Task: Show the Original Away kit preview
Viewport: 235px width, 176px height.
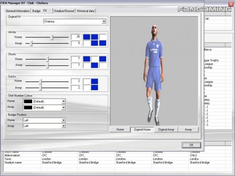Action: pyautogui.click(x=166, y=129)
